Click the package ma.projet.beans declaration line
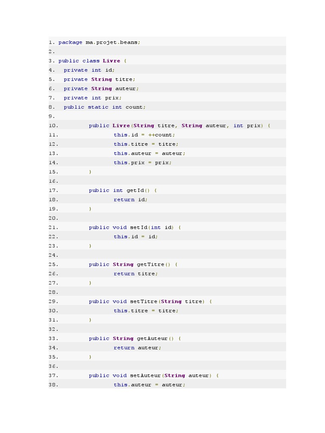325x433 pixels. [x=99, y=43]
